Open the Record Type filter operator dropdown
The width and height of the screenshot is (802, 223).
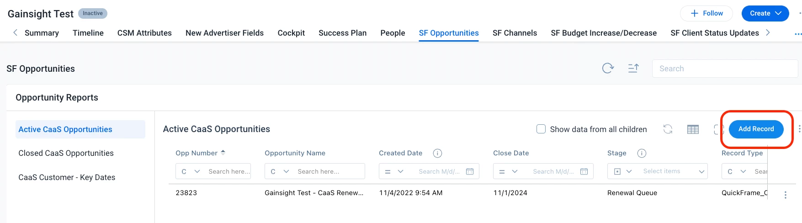(737, 171)
